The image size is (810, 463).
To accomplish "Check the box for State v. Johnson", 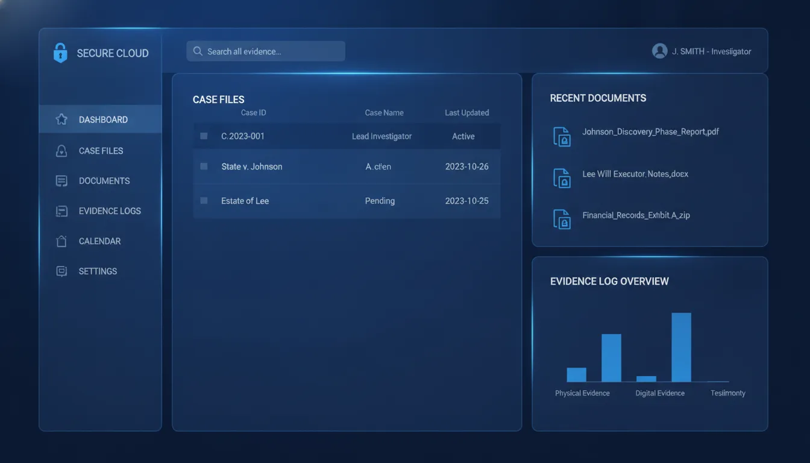I will tap(204, 166).
